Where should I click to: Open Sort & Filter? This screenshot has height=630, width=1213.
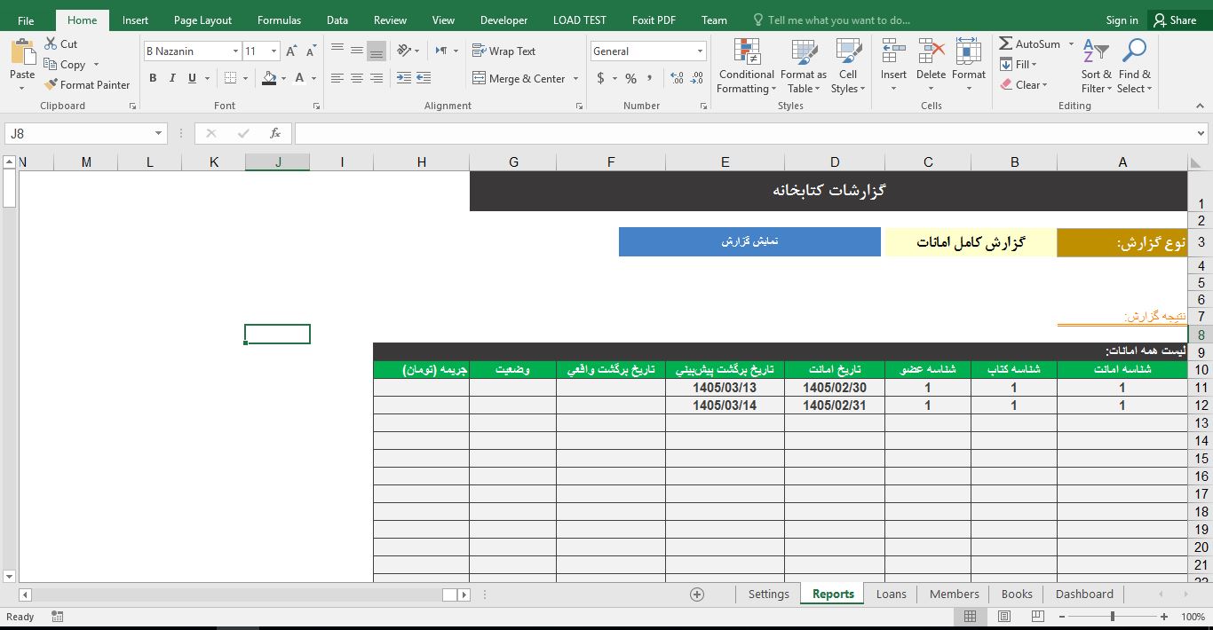[x=1096, y=66]
